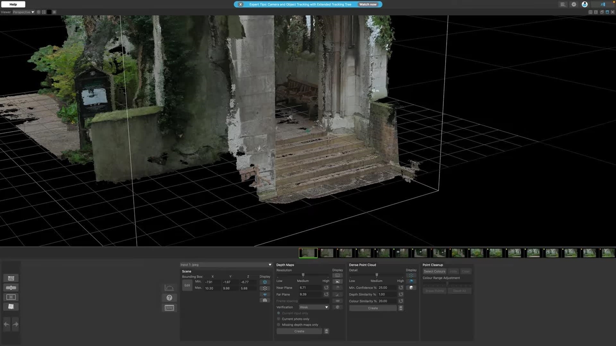This screenshot has width=616, height=346.
Task: Reset the Min. Confidence % value
Action: (x=400, y=288)
